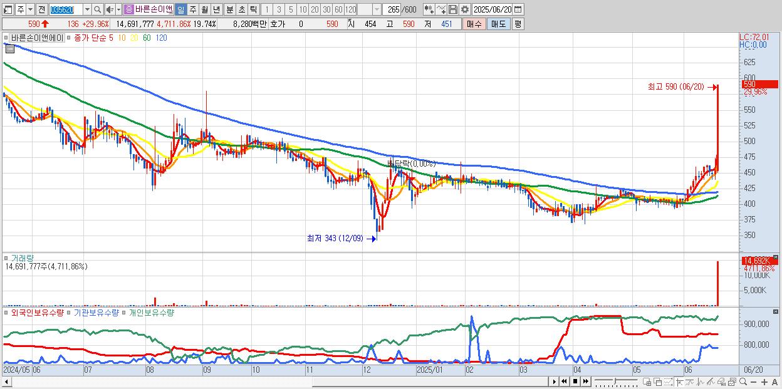The width and height of the screenshot is (782, 389).
Task: Choose the 60 interval button
Action: coord(338,9)
